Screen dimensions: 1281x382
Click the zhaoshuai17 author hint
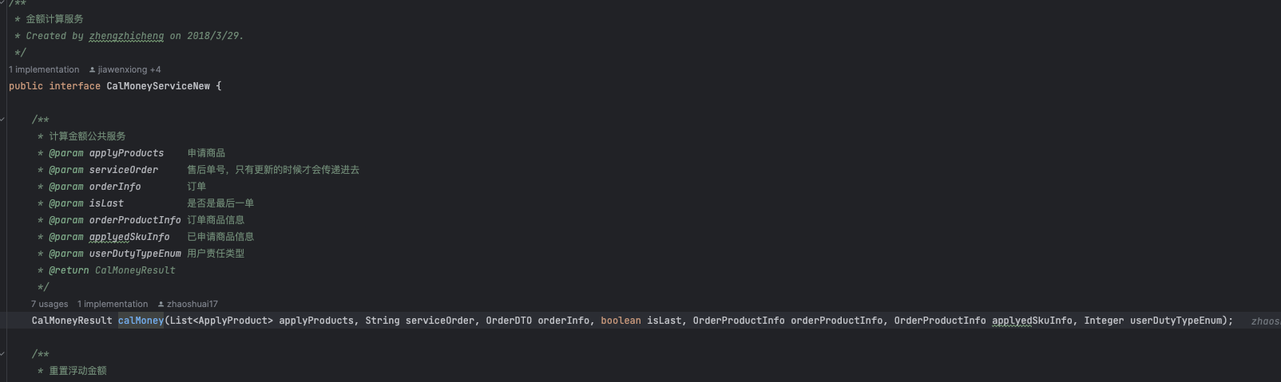coord(192,305)
